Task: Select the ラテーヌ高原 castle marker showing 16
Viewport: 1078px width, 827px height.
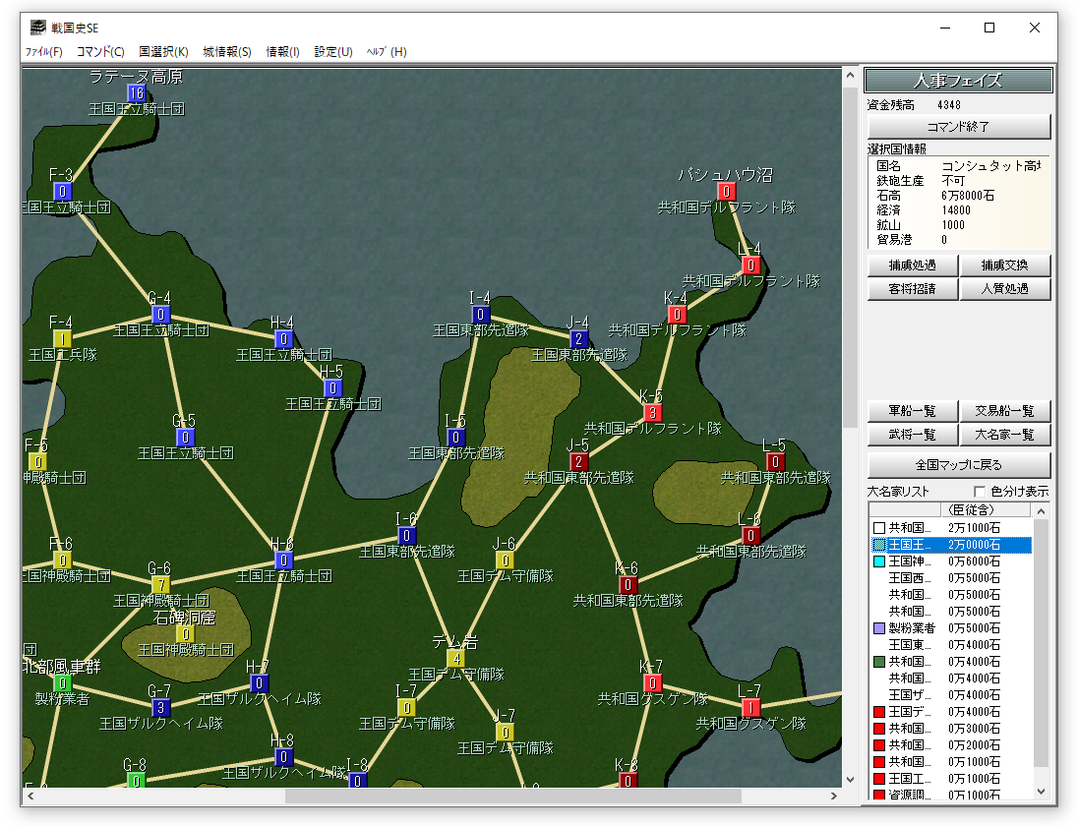Action: pos(136,93)
